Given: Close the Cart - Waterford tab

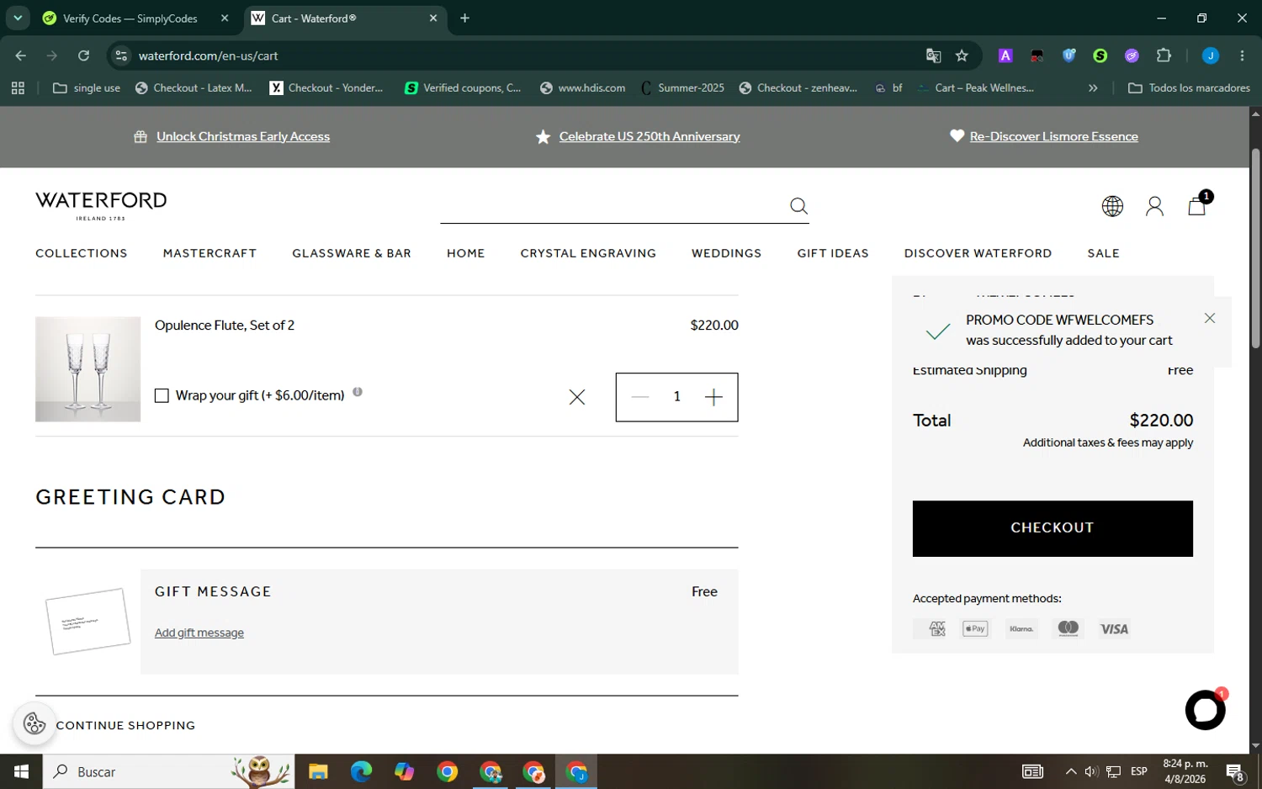Looking at the screenshot, I should 433,18.
